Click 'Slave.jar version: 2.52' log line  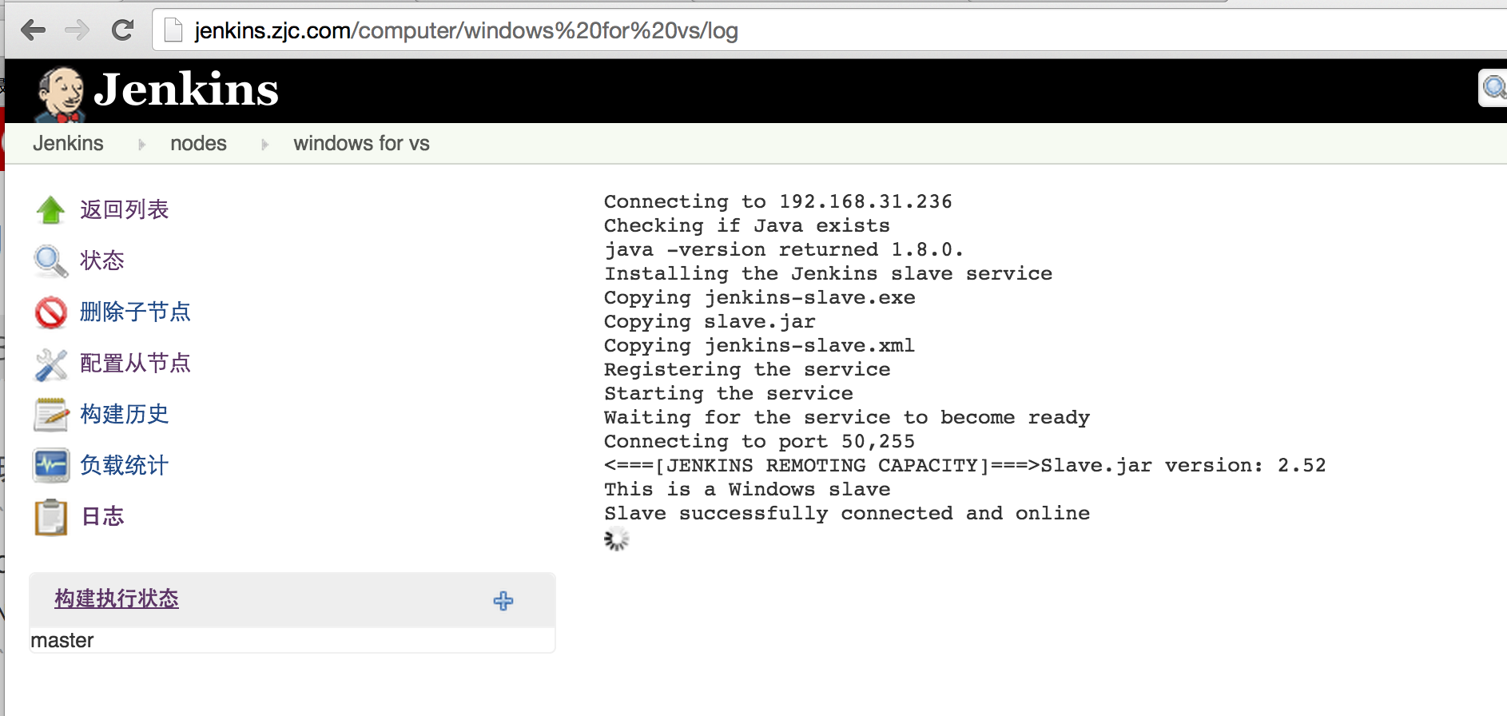(965, 465)
